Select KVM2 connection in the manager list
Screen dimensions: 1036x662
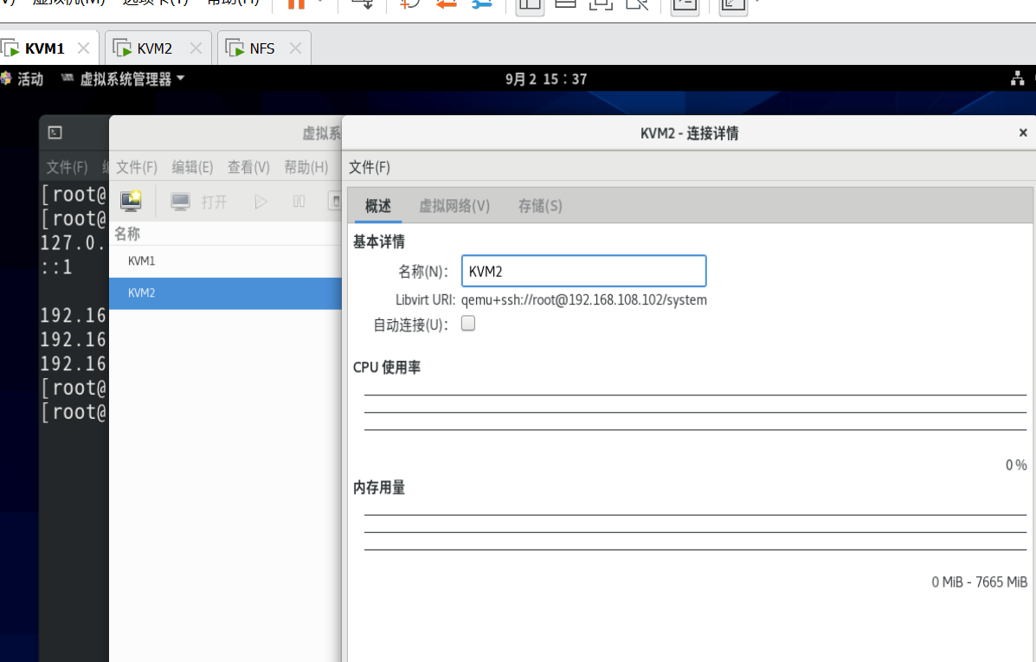tap(225, 292)
